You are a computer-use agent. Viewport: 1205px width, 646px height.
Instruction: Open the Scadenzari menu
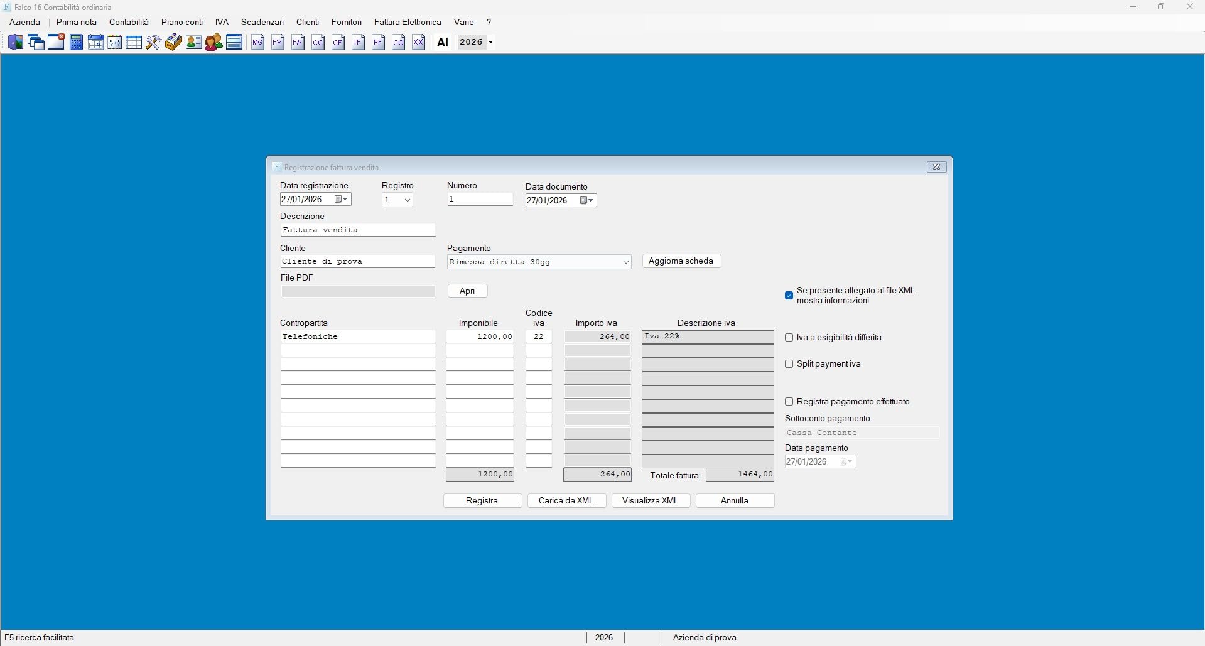(262, 22)
